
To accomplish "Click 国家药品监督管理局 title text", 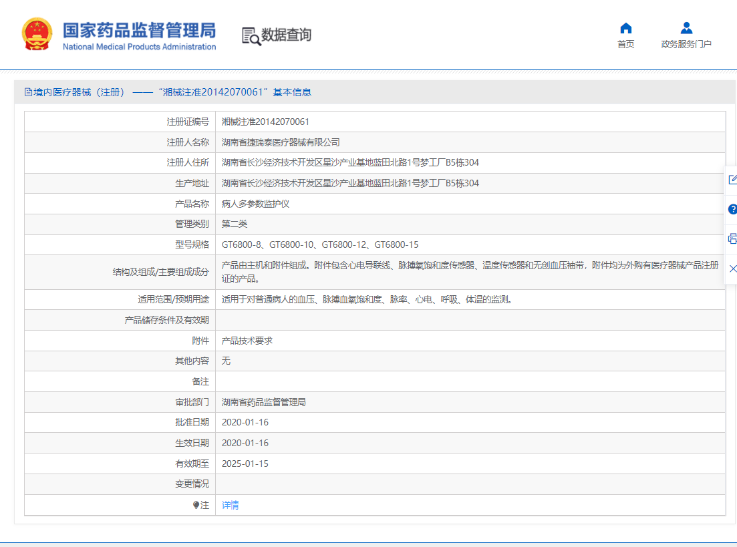I will pos(139,30).
